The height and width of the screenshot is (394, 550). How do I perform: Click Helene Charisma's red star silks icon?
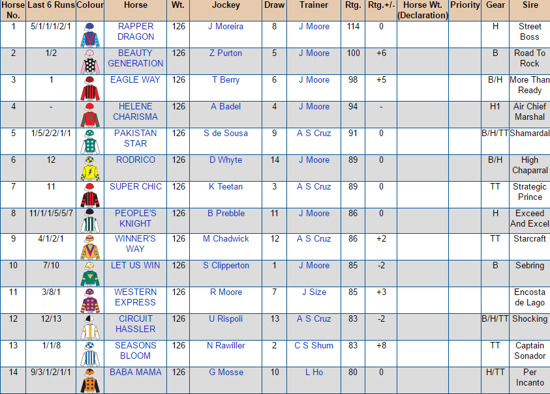(90, 115)
